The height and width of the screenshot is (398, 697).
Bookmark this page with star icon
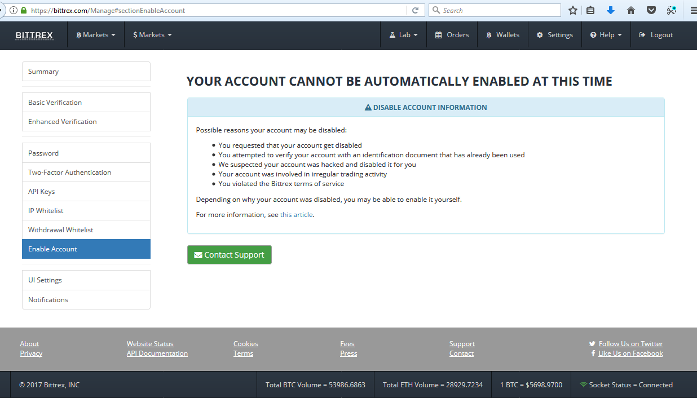[x=573, y=10]
